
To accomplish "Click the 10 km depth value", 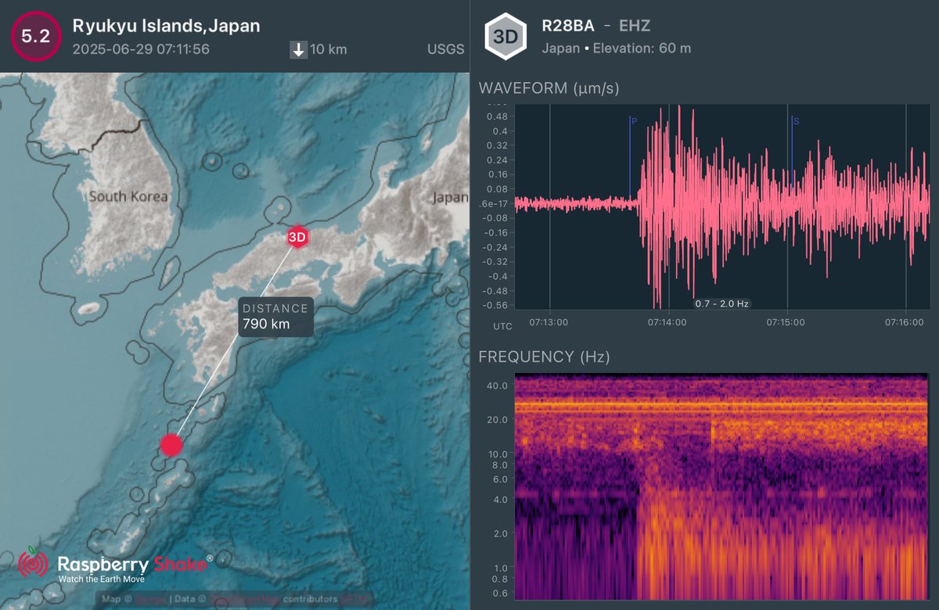I will 328,50.
